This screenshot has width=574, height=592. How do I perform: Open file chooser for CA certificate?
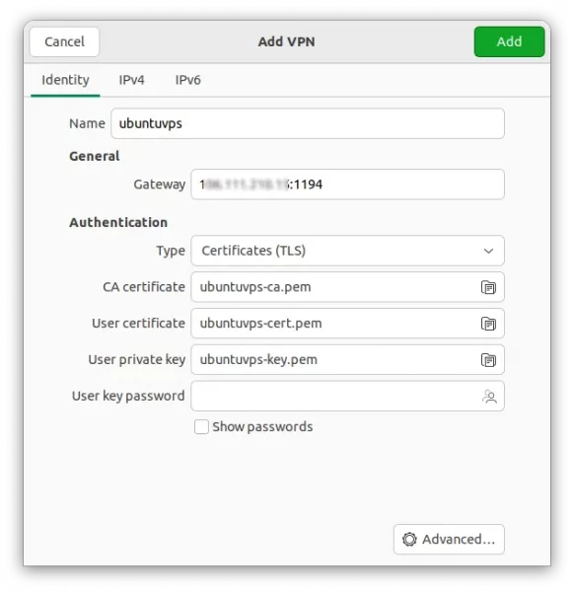click(x=488, y=287)
